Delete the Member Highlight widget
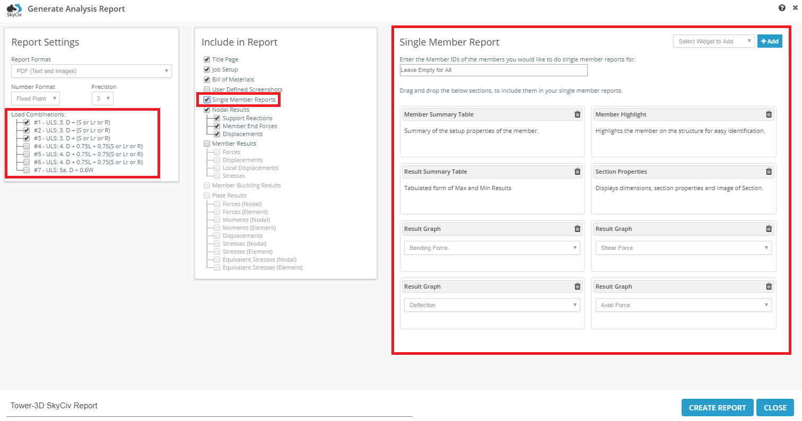This screenshot has height=421, width=802. [769, 114]
